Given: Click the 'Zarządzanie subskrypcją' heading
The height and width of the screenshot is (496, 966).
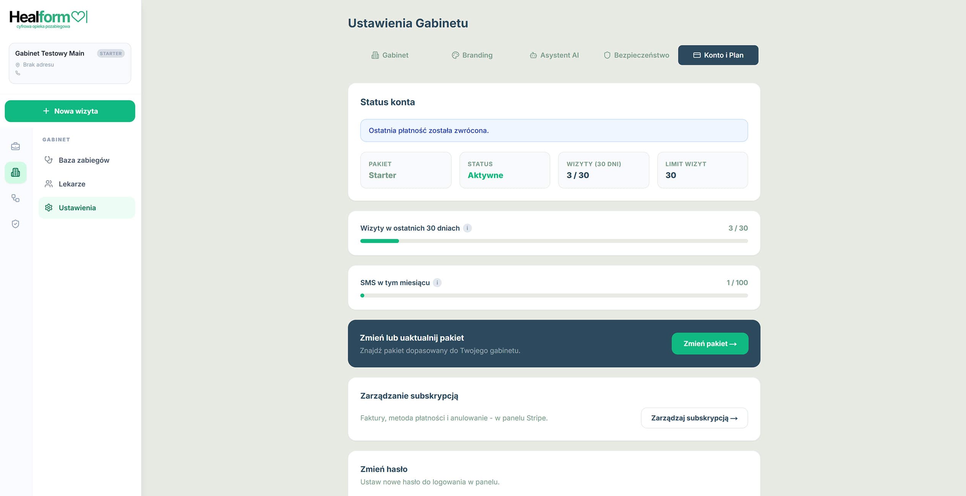Looking at the screenshot, I should point(409,396).
